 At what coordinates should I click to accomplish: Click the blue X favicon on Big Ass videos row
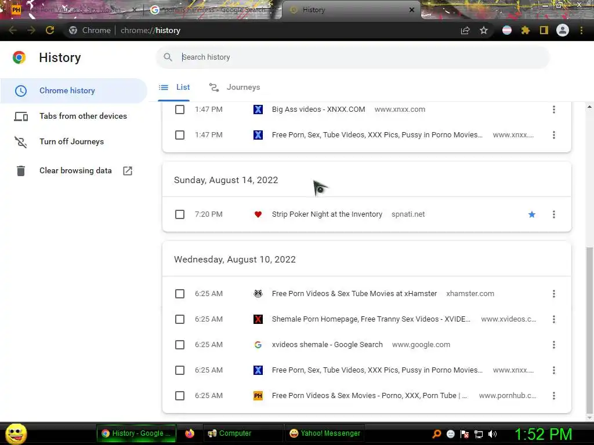258,110
